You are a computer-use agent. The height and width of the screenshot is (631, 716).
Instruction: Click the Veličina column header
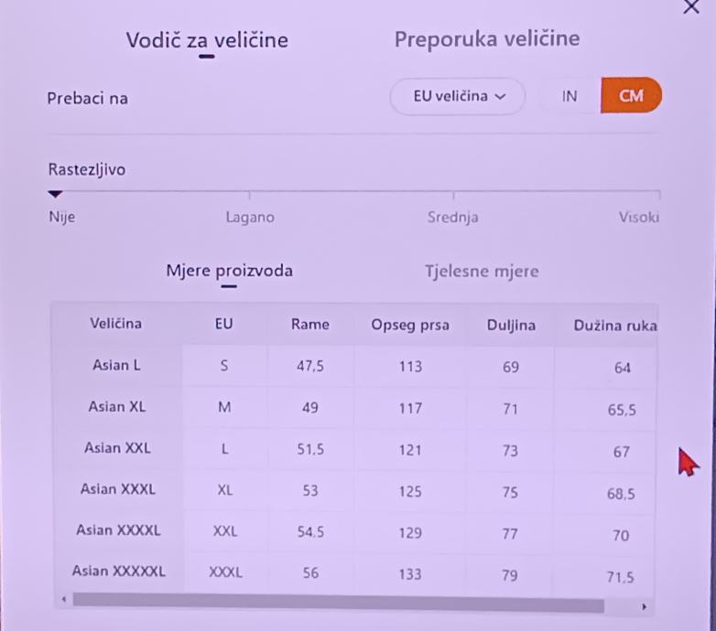pos(116,324)
